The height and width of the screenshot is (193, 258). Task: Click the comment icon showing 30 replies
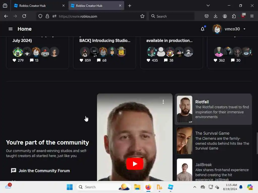pos(233,60)
